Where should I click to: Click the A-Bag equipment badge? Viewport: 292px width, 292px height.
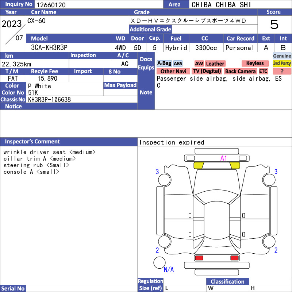(164, 64)
